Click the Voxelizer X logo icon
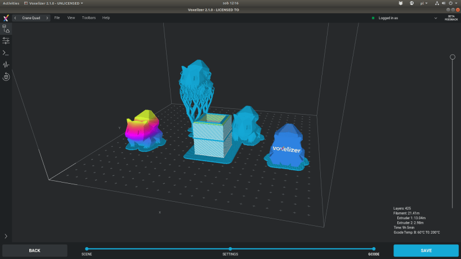The height and width of the screenshot is (259, 461). pyautogui.click(x=6, y=18)
